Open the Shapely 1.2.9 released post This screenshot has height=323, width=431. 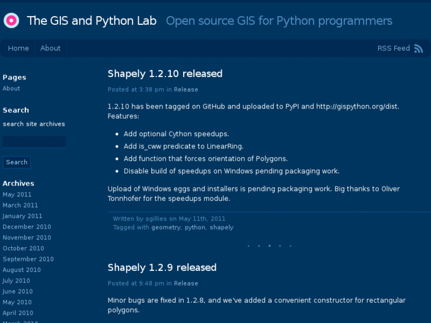pos(162,268)
